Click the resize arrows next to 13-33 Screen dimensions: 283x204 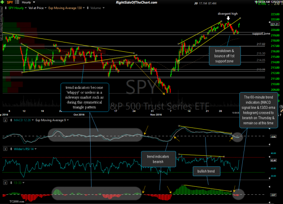11,183
